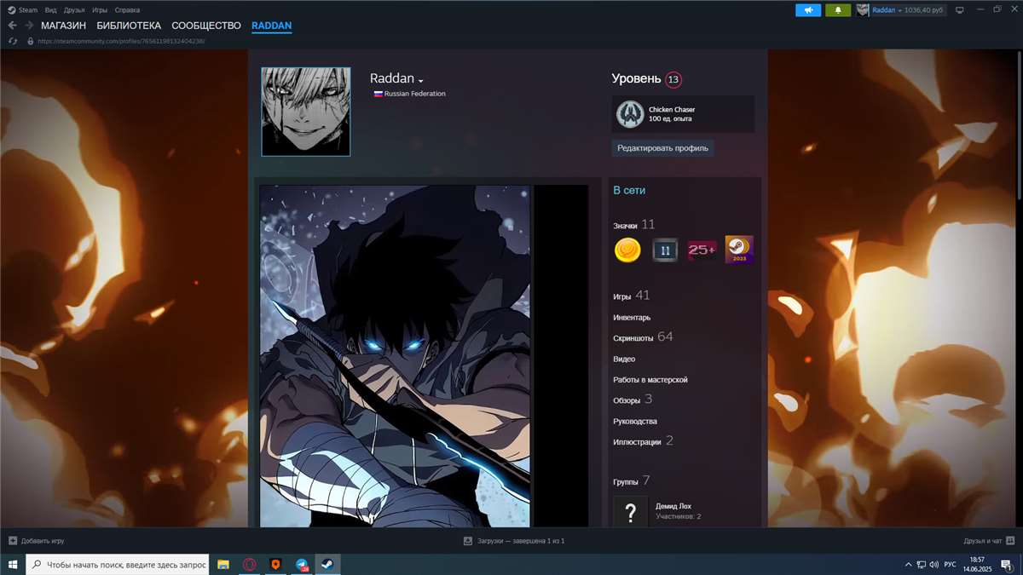The width and height of the screenshot is (1023, 575).
Task: Switch to the RADDAN tab
Action: coord(271,26)
